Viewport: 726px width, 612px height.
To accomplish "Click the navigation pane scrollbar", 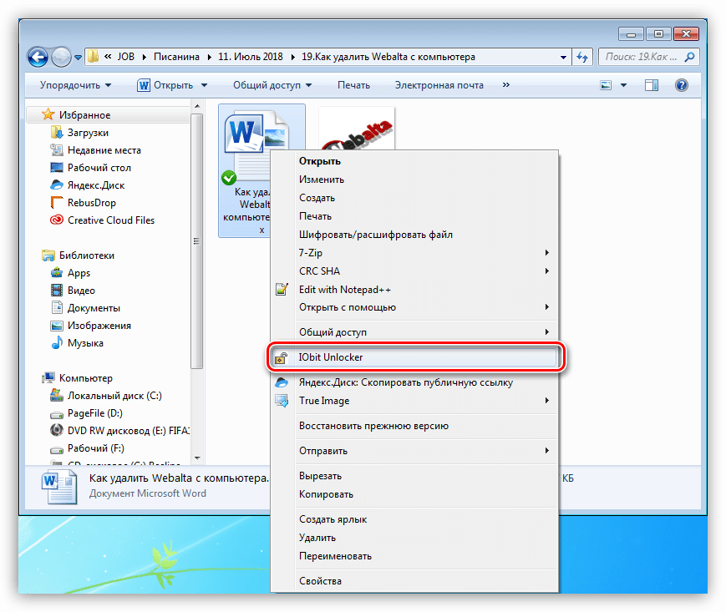I will [197, 240].
